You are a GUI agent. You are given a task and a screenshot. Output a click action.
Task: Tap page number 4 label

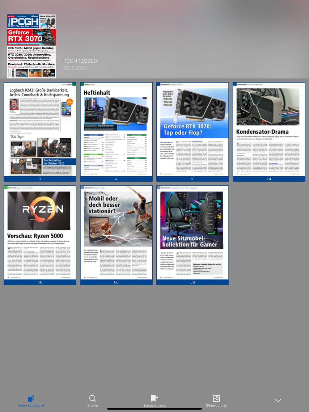pyautogui.click(x=116, y=179)
